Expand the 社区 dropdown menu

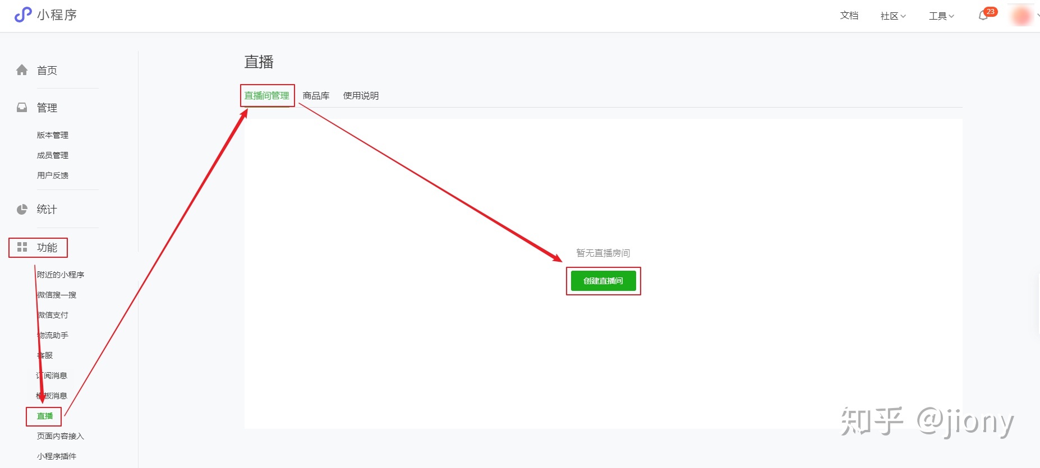coord(892,16)
